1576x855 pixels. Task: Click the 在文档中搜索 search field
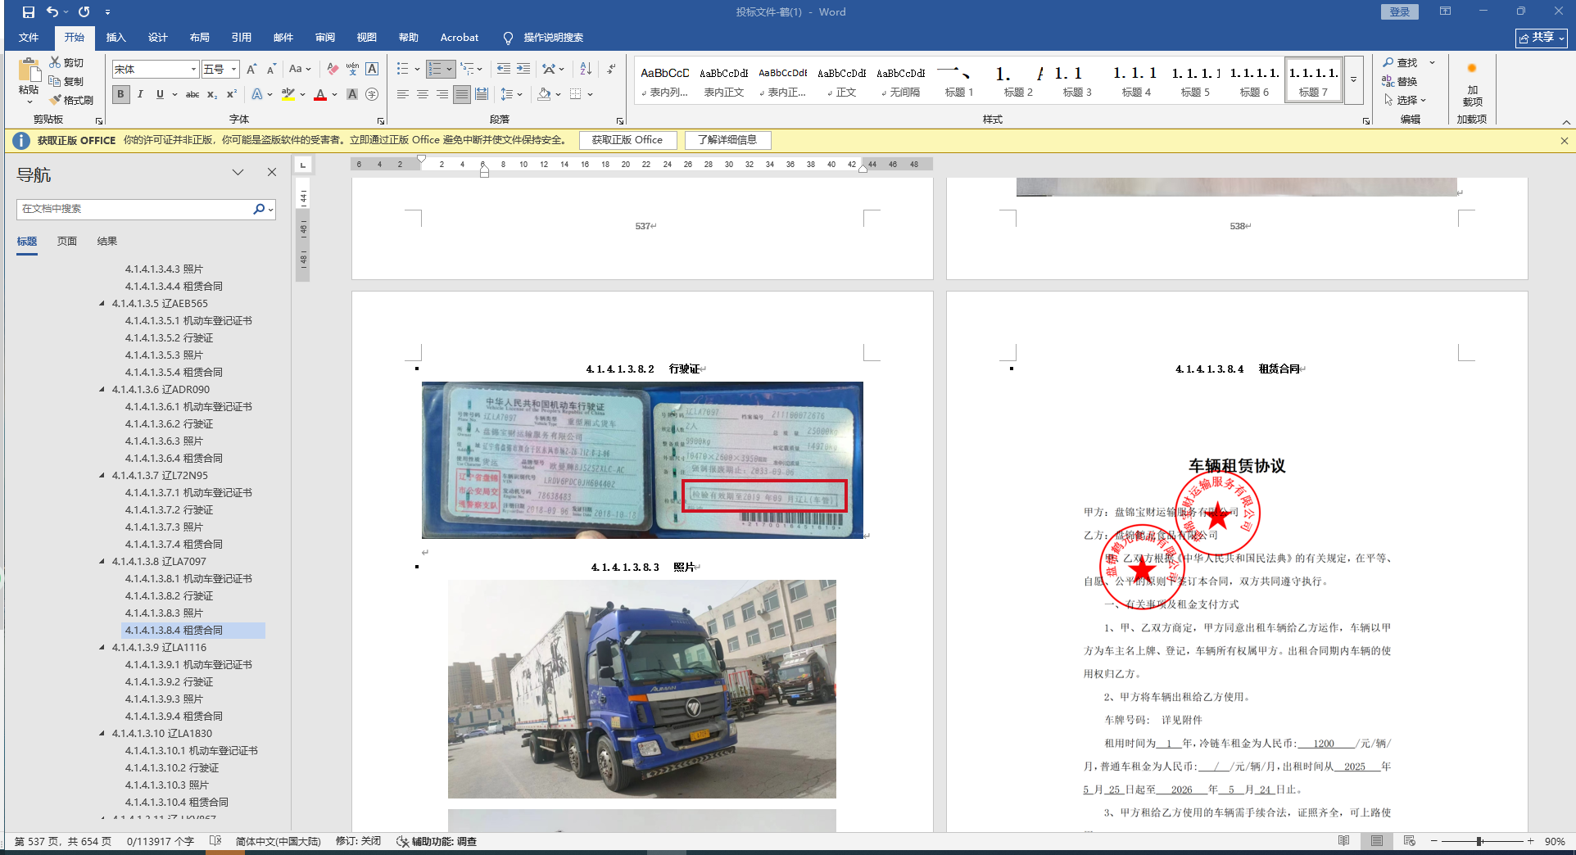tap(135, 210)
